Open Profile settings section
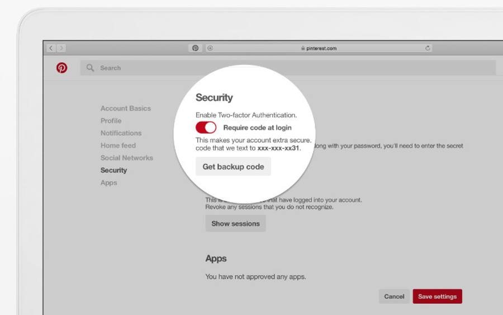 111,121
